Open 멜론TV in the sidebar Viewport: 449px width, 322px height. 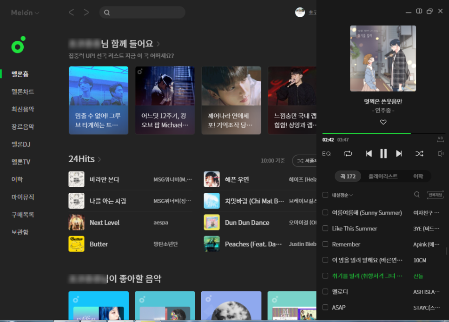(21, 162)
